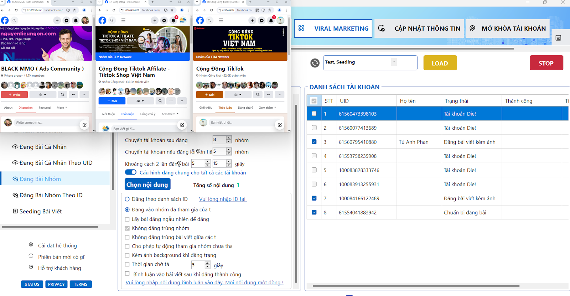Click horizontal scrollbar under account table
This screenshot has height=296, width=570.
[416, 286]
